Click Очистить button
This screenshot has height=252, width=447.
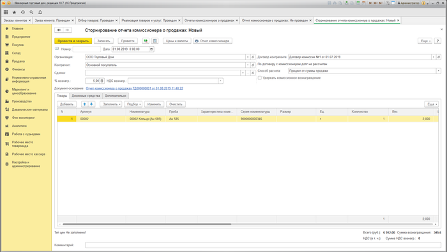pos(176,104)
